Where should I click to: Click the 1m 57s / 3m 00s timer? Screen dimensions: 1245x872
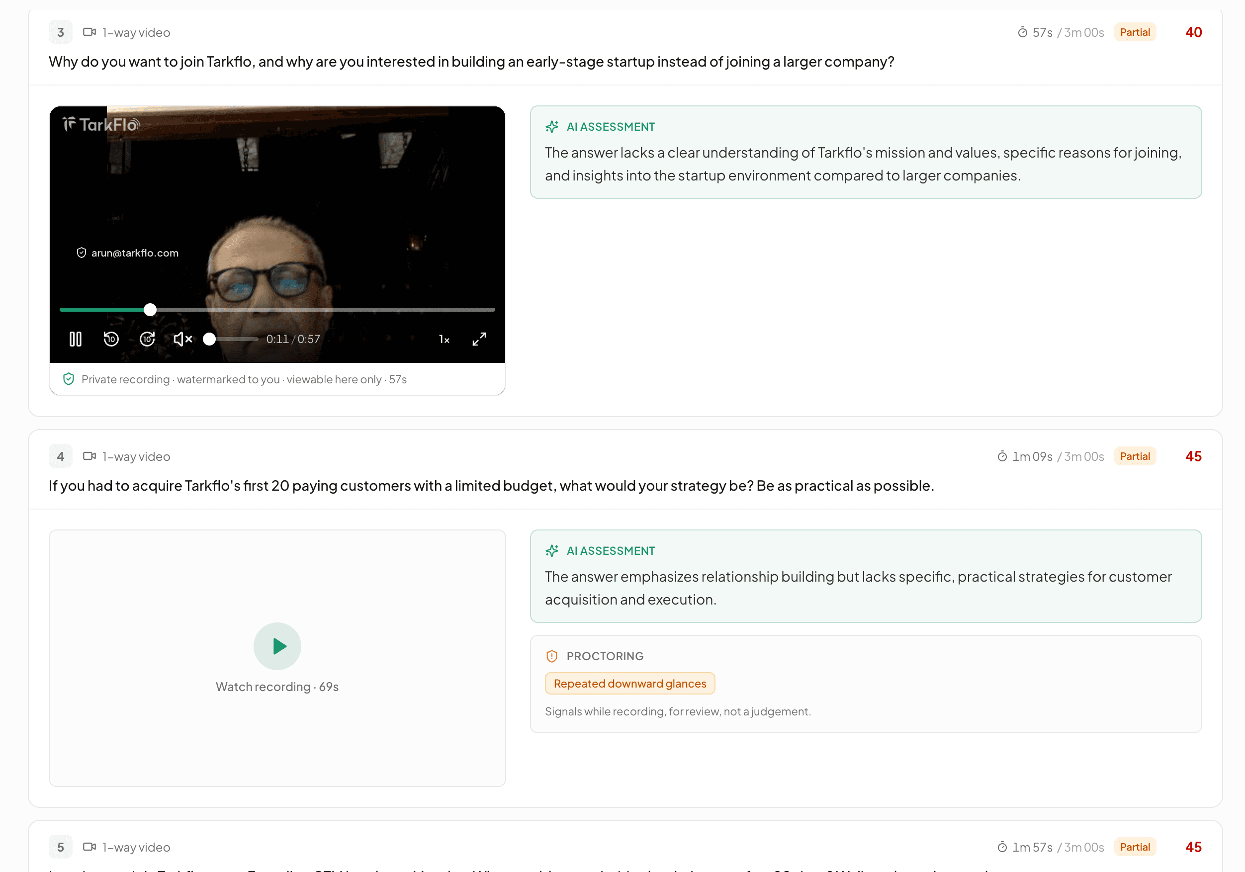[1050, 848]
